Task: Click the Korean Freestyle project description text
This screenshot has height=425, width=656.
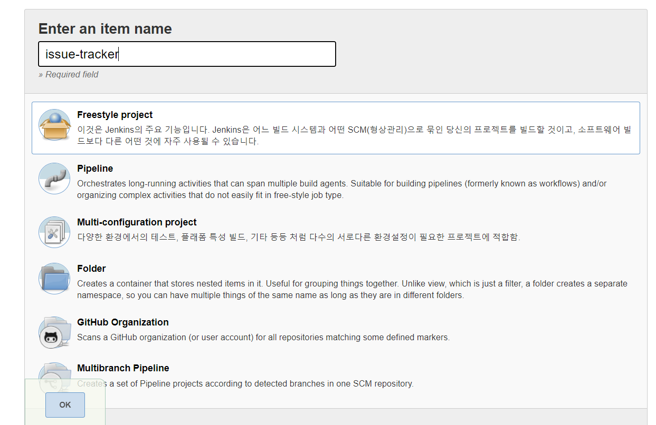Action: tap(354, 135)
